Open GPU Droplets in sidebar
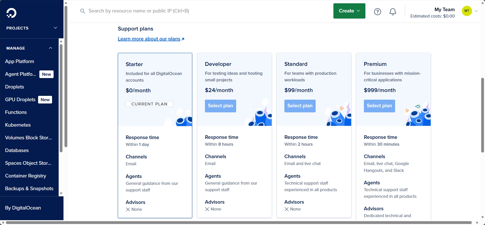This screenshot has width=485, height=225. pyautogui.click(x=20, y=99)
